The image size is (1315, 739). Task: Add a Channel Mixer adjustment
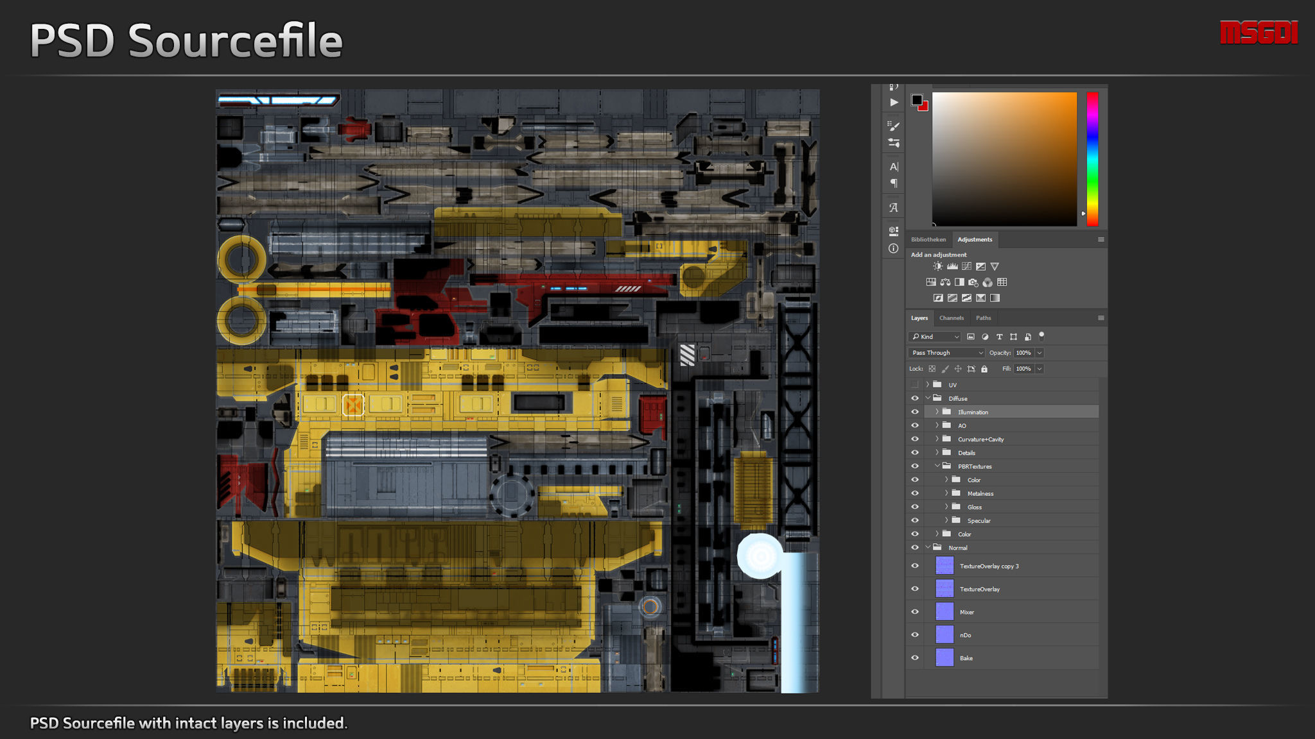[x=988, y=282]
